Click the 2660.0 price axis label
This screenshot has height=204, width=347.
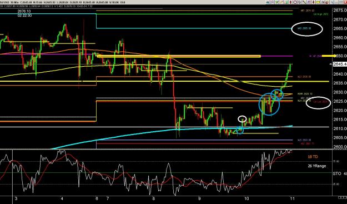[x=340, y=38]
